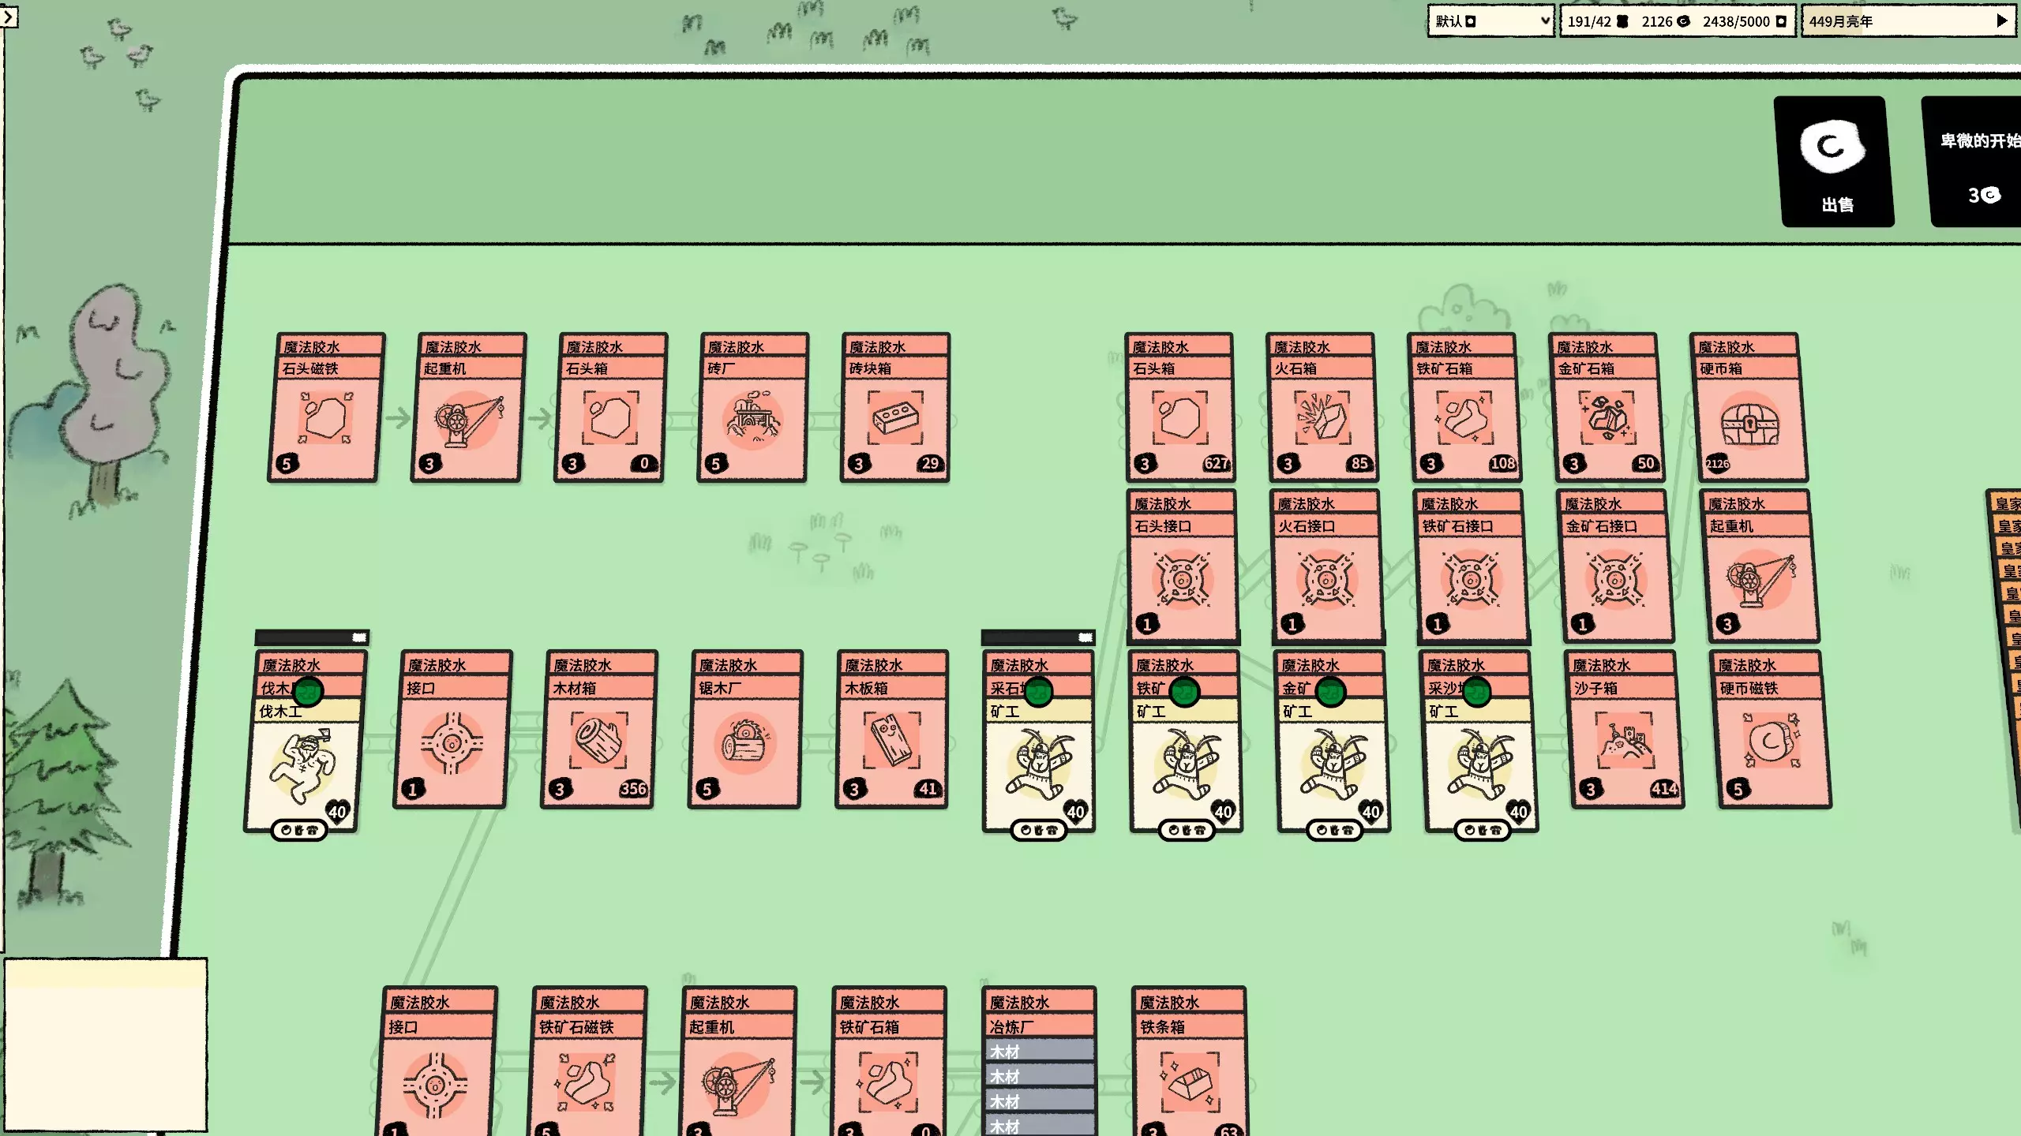
Task: Select the 砖块箱 brick box card
Action: point(894,418)
